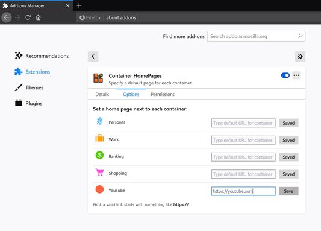321x231 pixels.
Task: Click the Shopping container URL field
Action: click(x=243, y=174)
